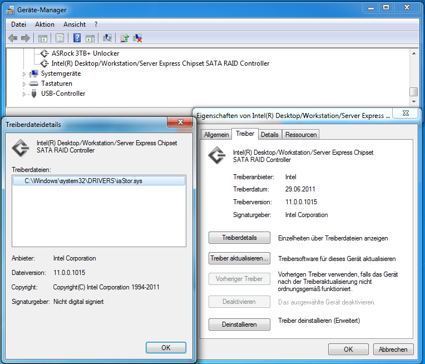Click the Copyright Intel Corporation 1994-2011 text
The image size is (425, 364).
pos(106,287)
